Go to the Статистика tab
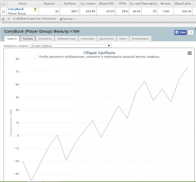The width and height of the screenshot is (196, 182). pos(87,39)
